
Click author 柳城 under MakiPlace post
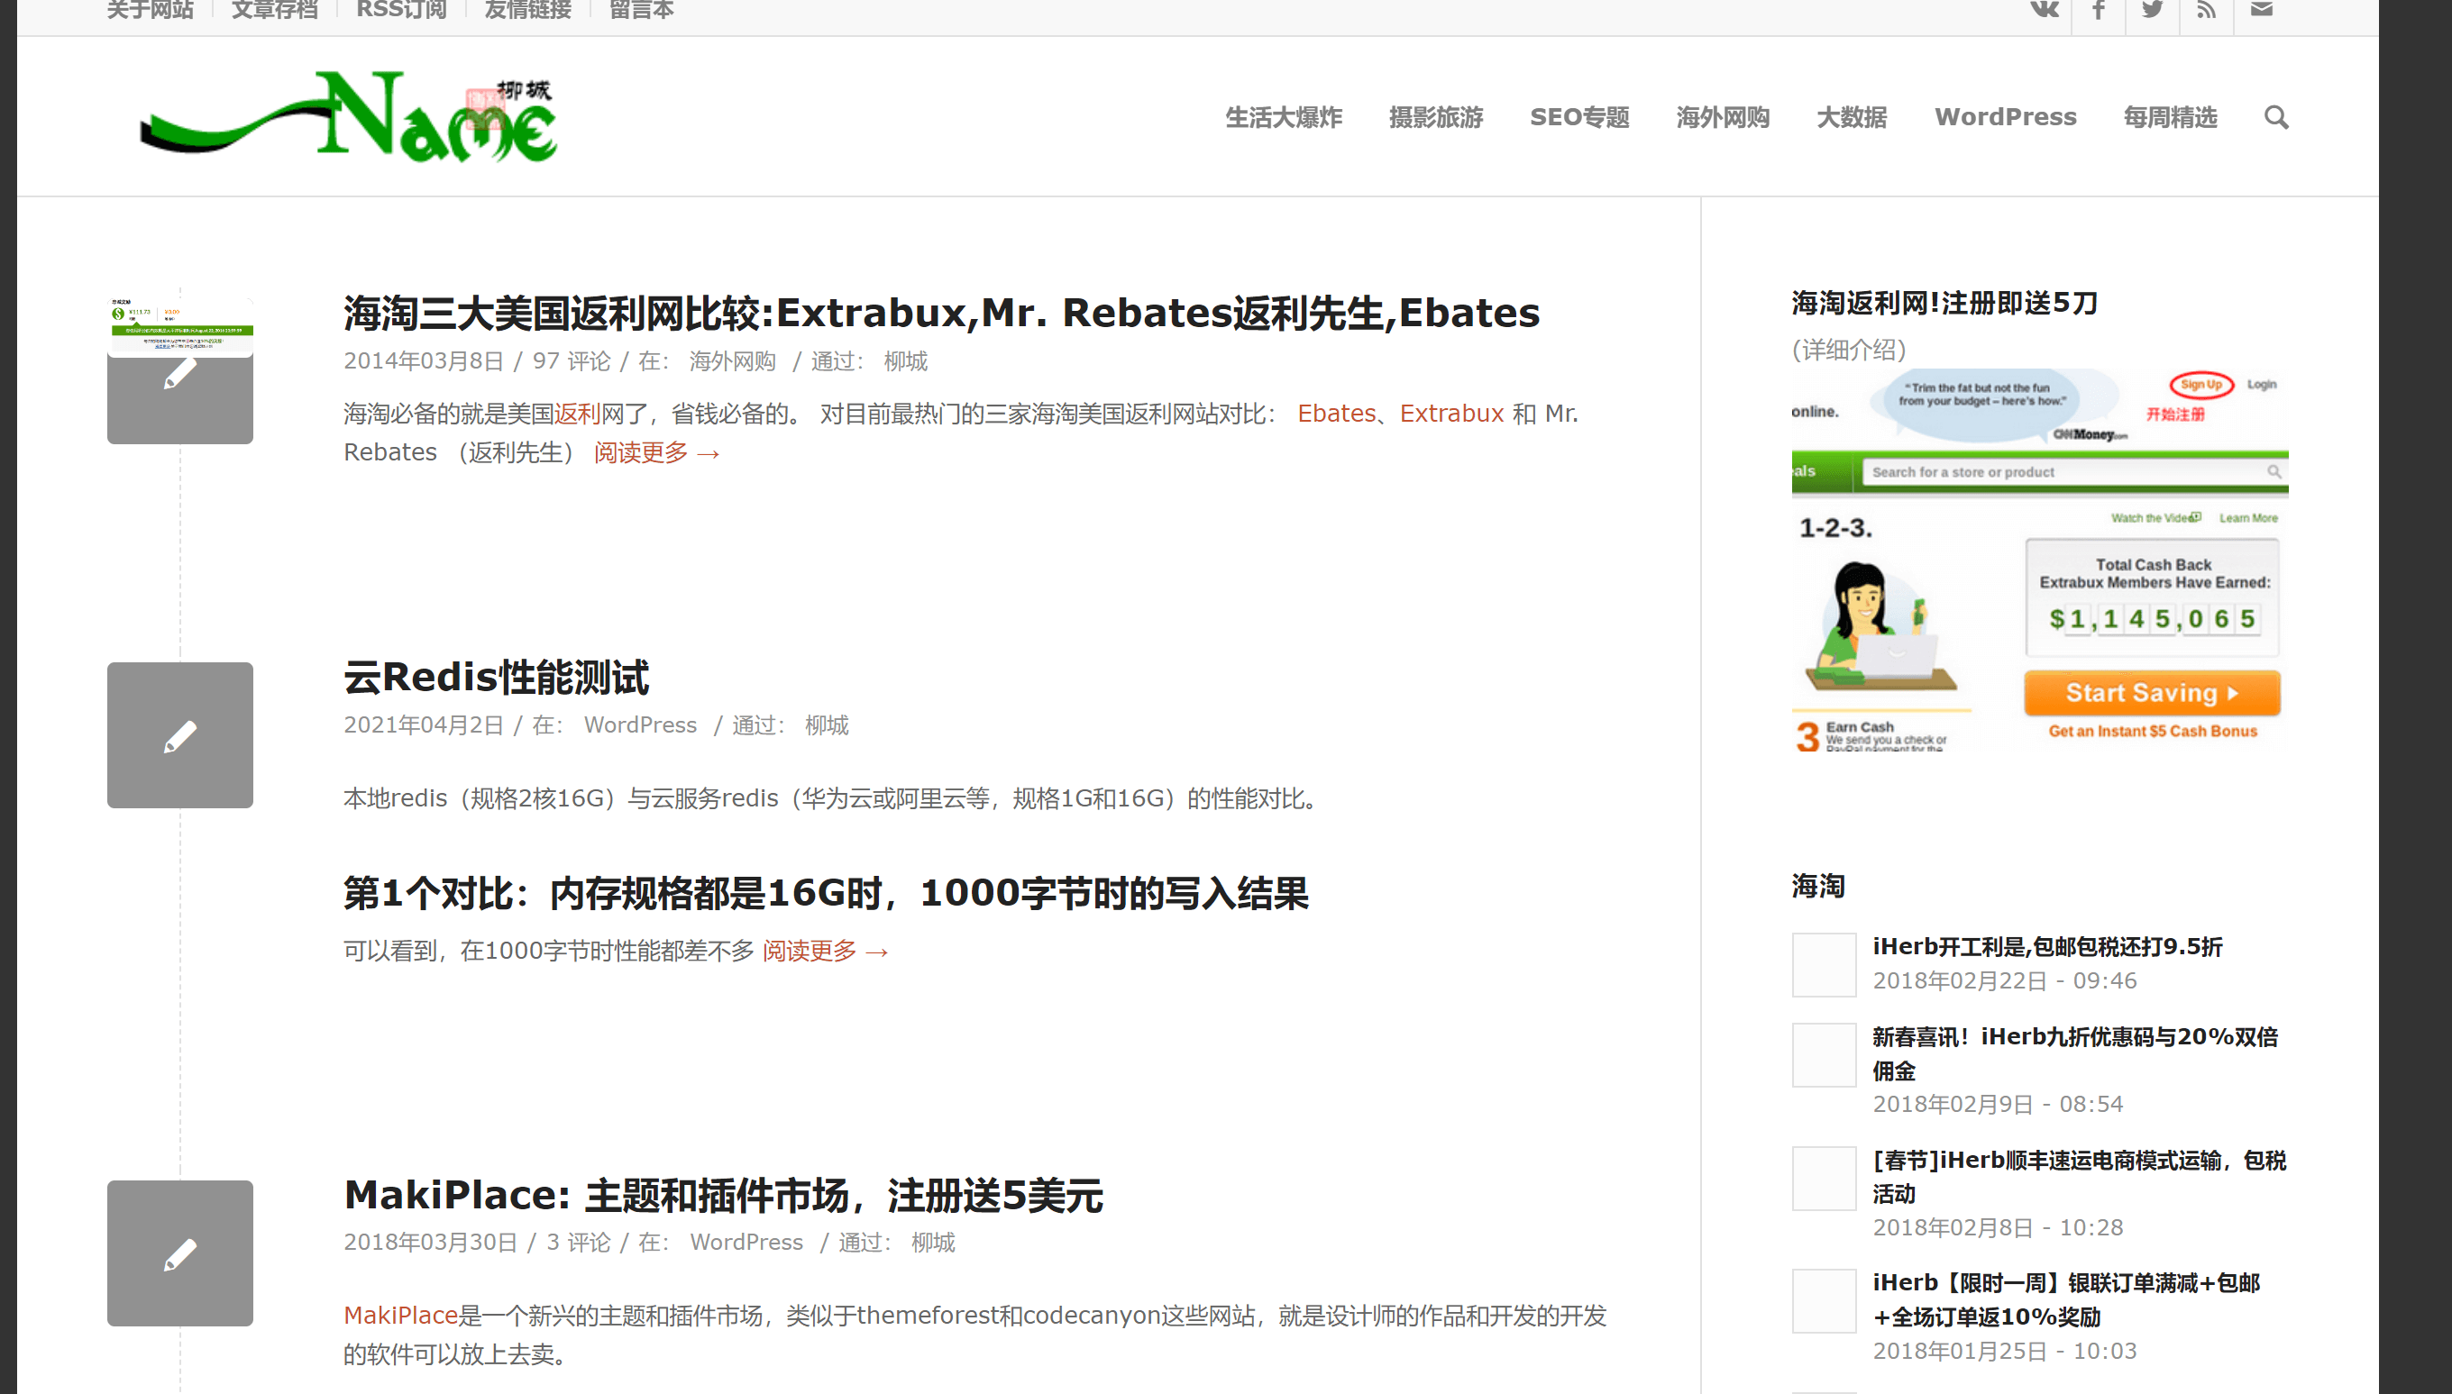[933, 1242]
